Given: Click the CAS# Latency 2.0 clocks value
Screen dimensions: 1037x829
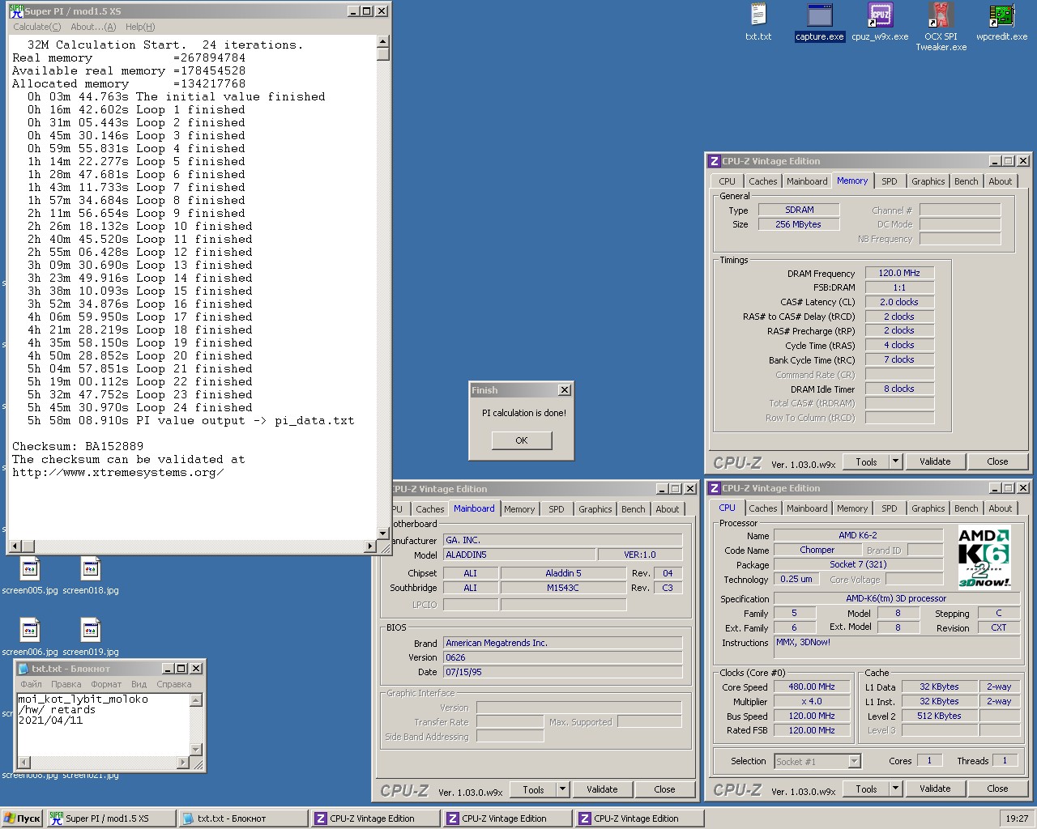Looking at the screenshot, I should coord(899,302).
